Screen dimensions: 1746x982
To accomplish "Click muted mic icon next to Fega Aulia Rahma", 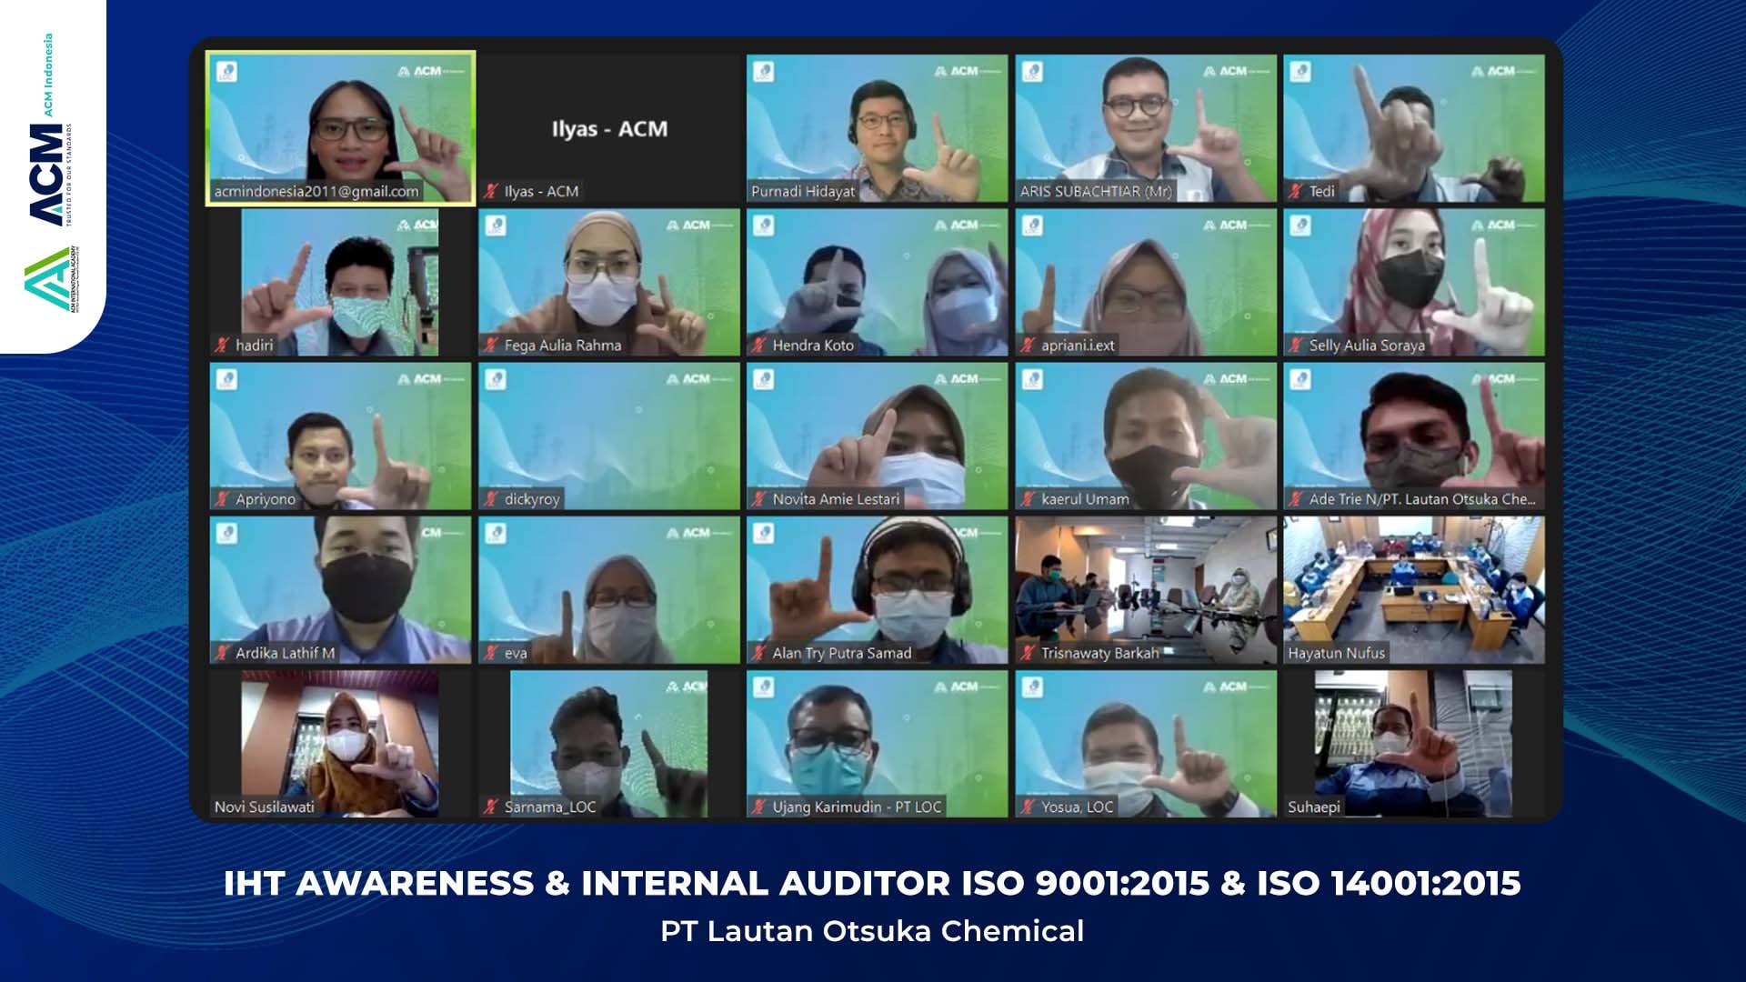I will (x=491, y=345).
